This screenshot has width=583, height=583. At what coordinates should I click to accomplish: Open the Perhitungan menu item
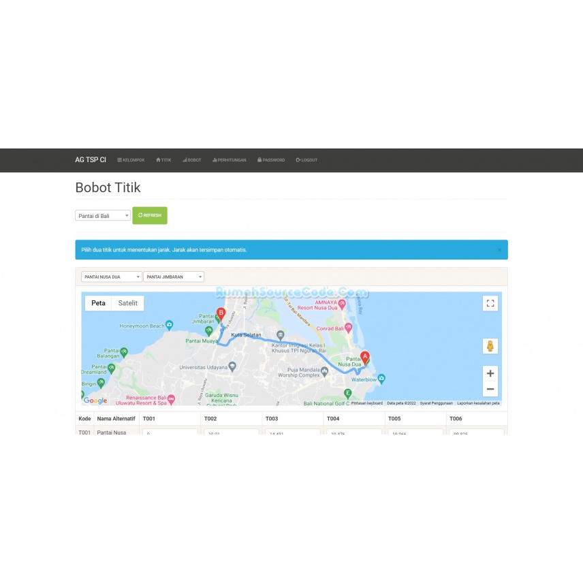(230, 160)
